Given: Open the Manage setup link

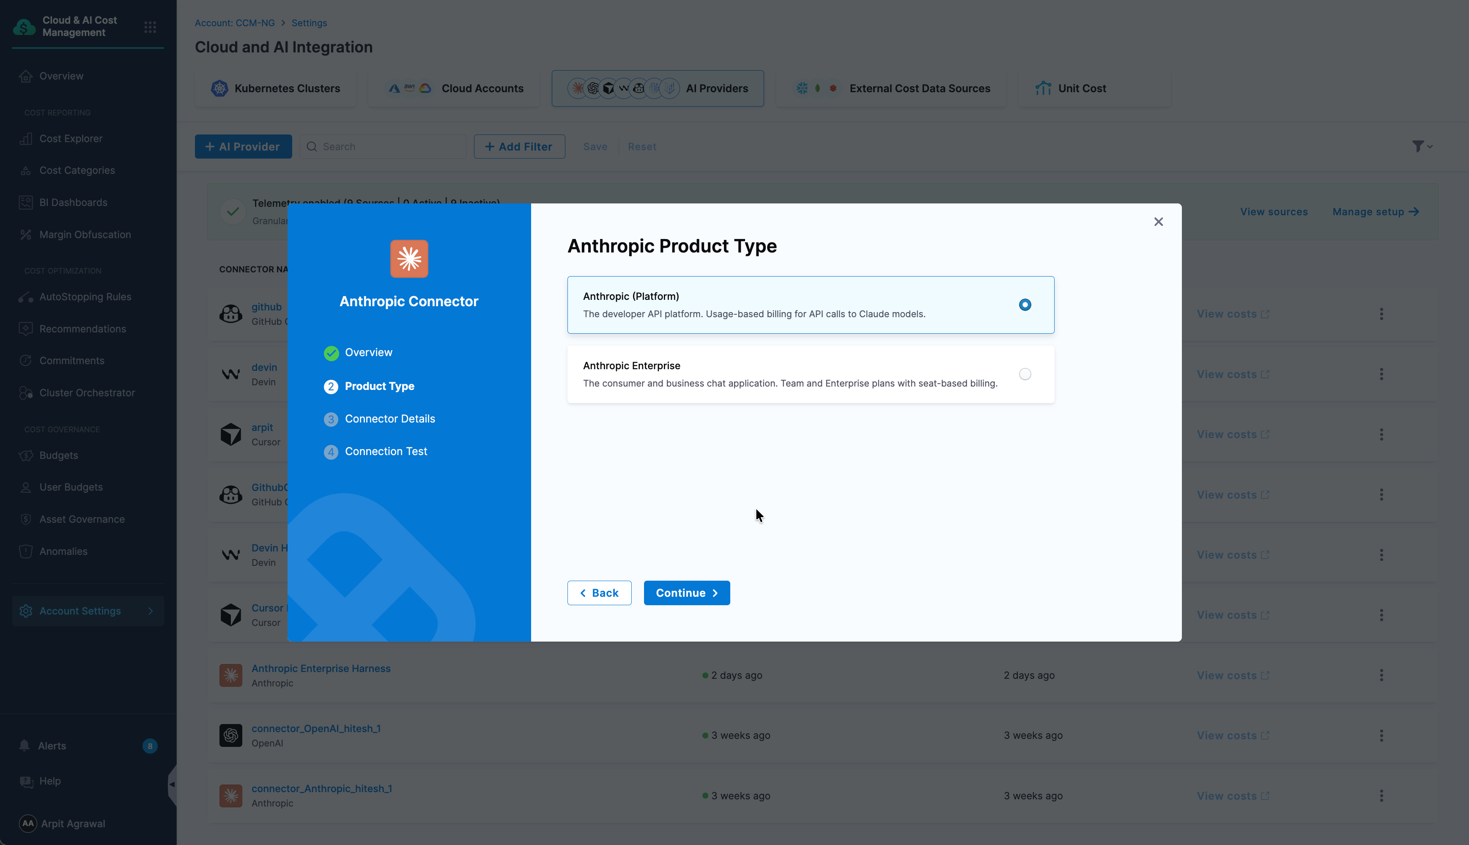Looking at the screenshot, I should point(1376,212).
